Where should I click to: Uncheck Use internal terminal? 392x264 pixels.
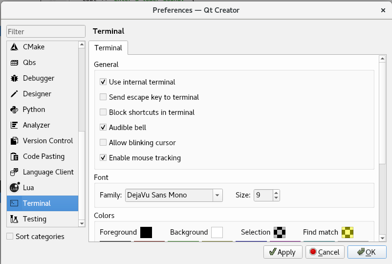[x=103, y=82]
